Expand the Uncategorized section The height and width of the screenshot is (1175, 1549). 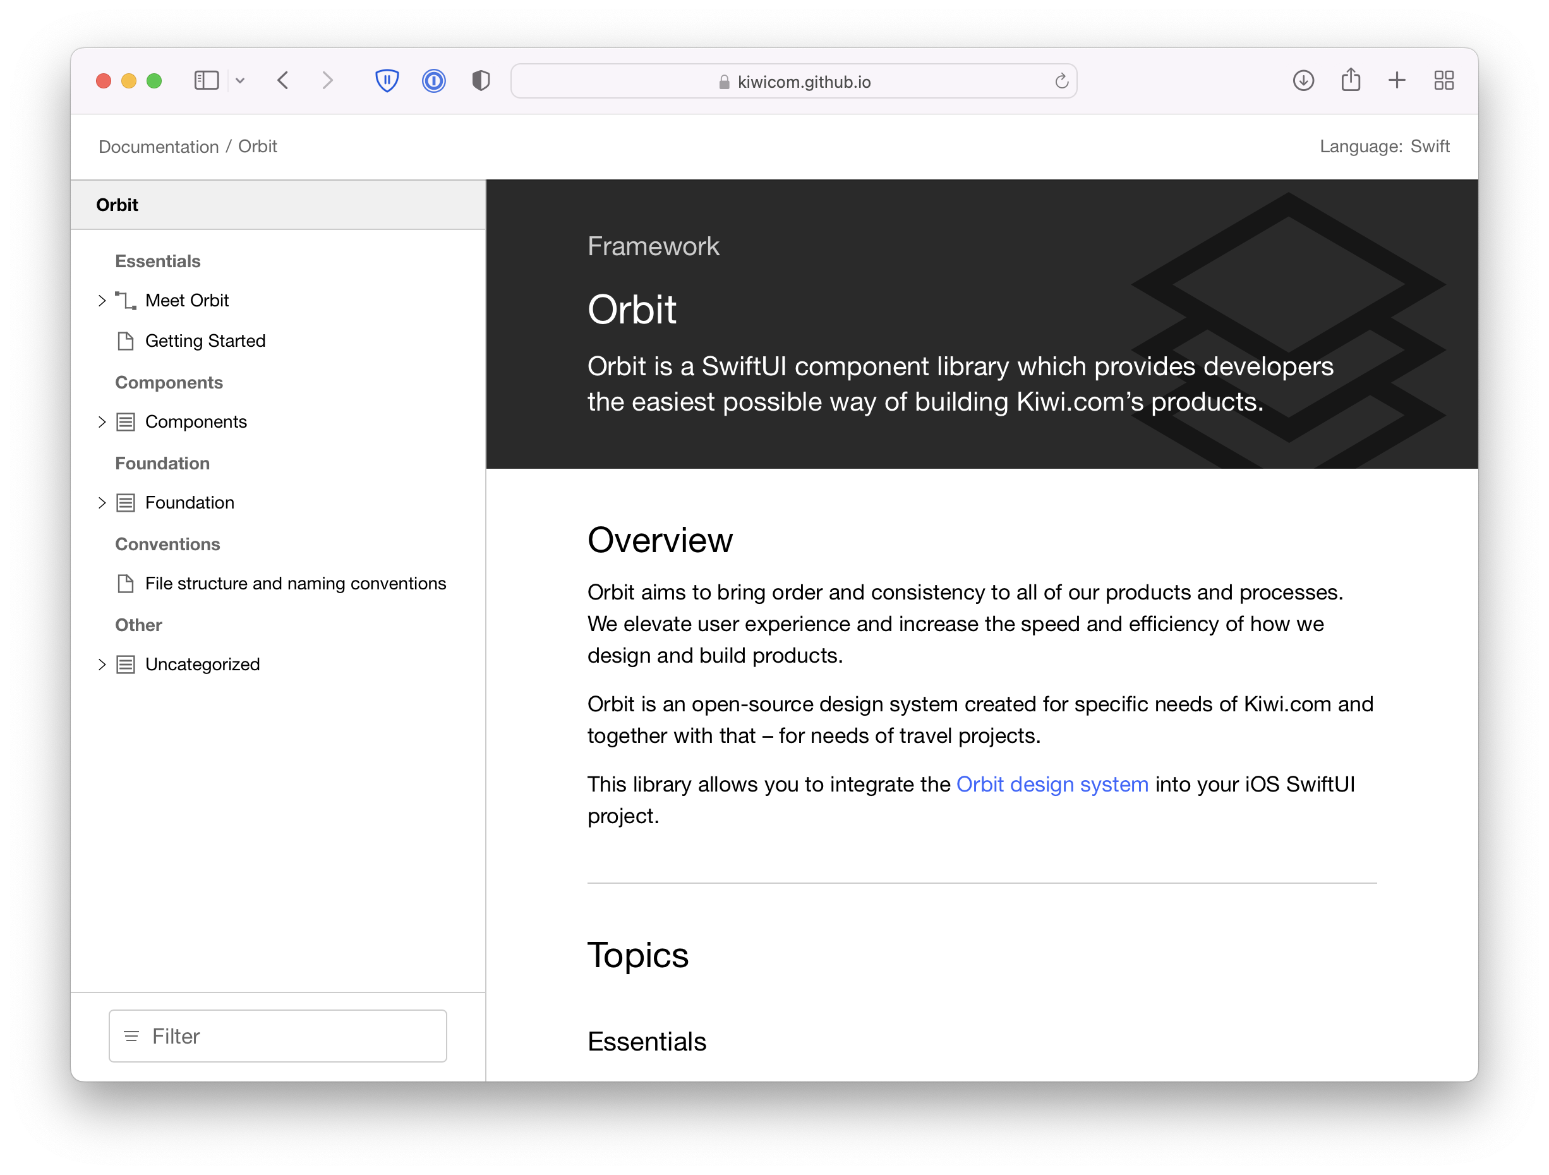pos(102,665)
